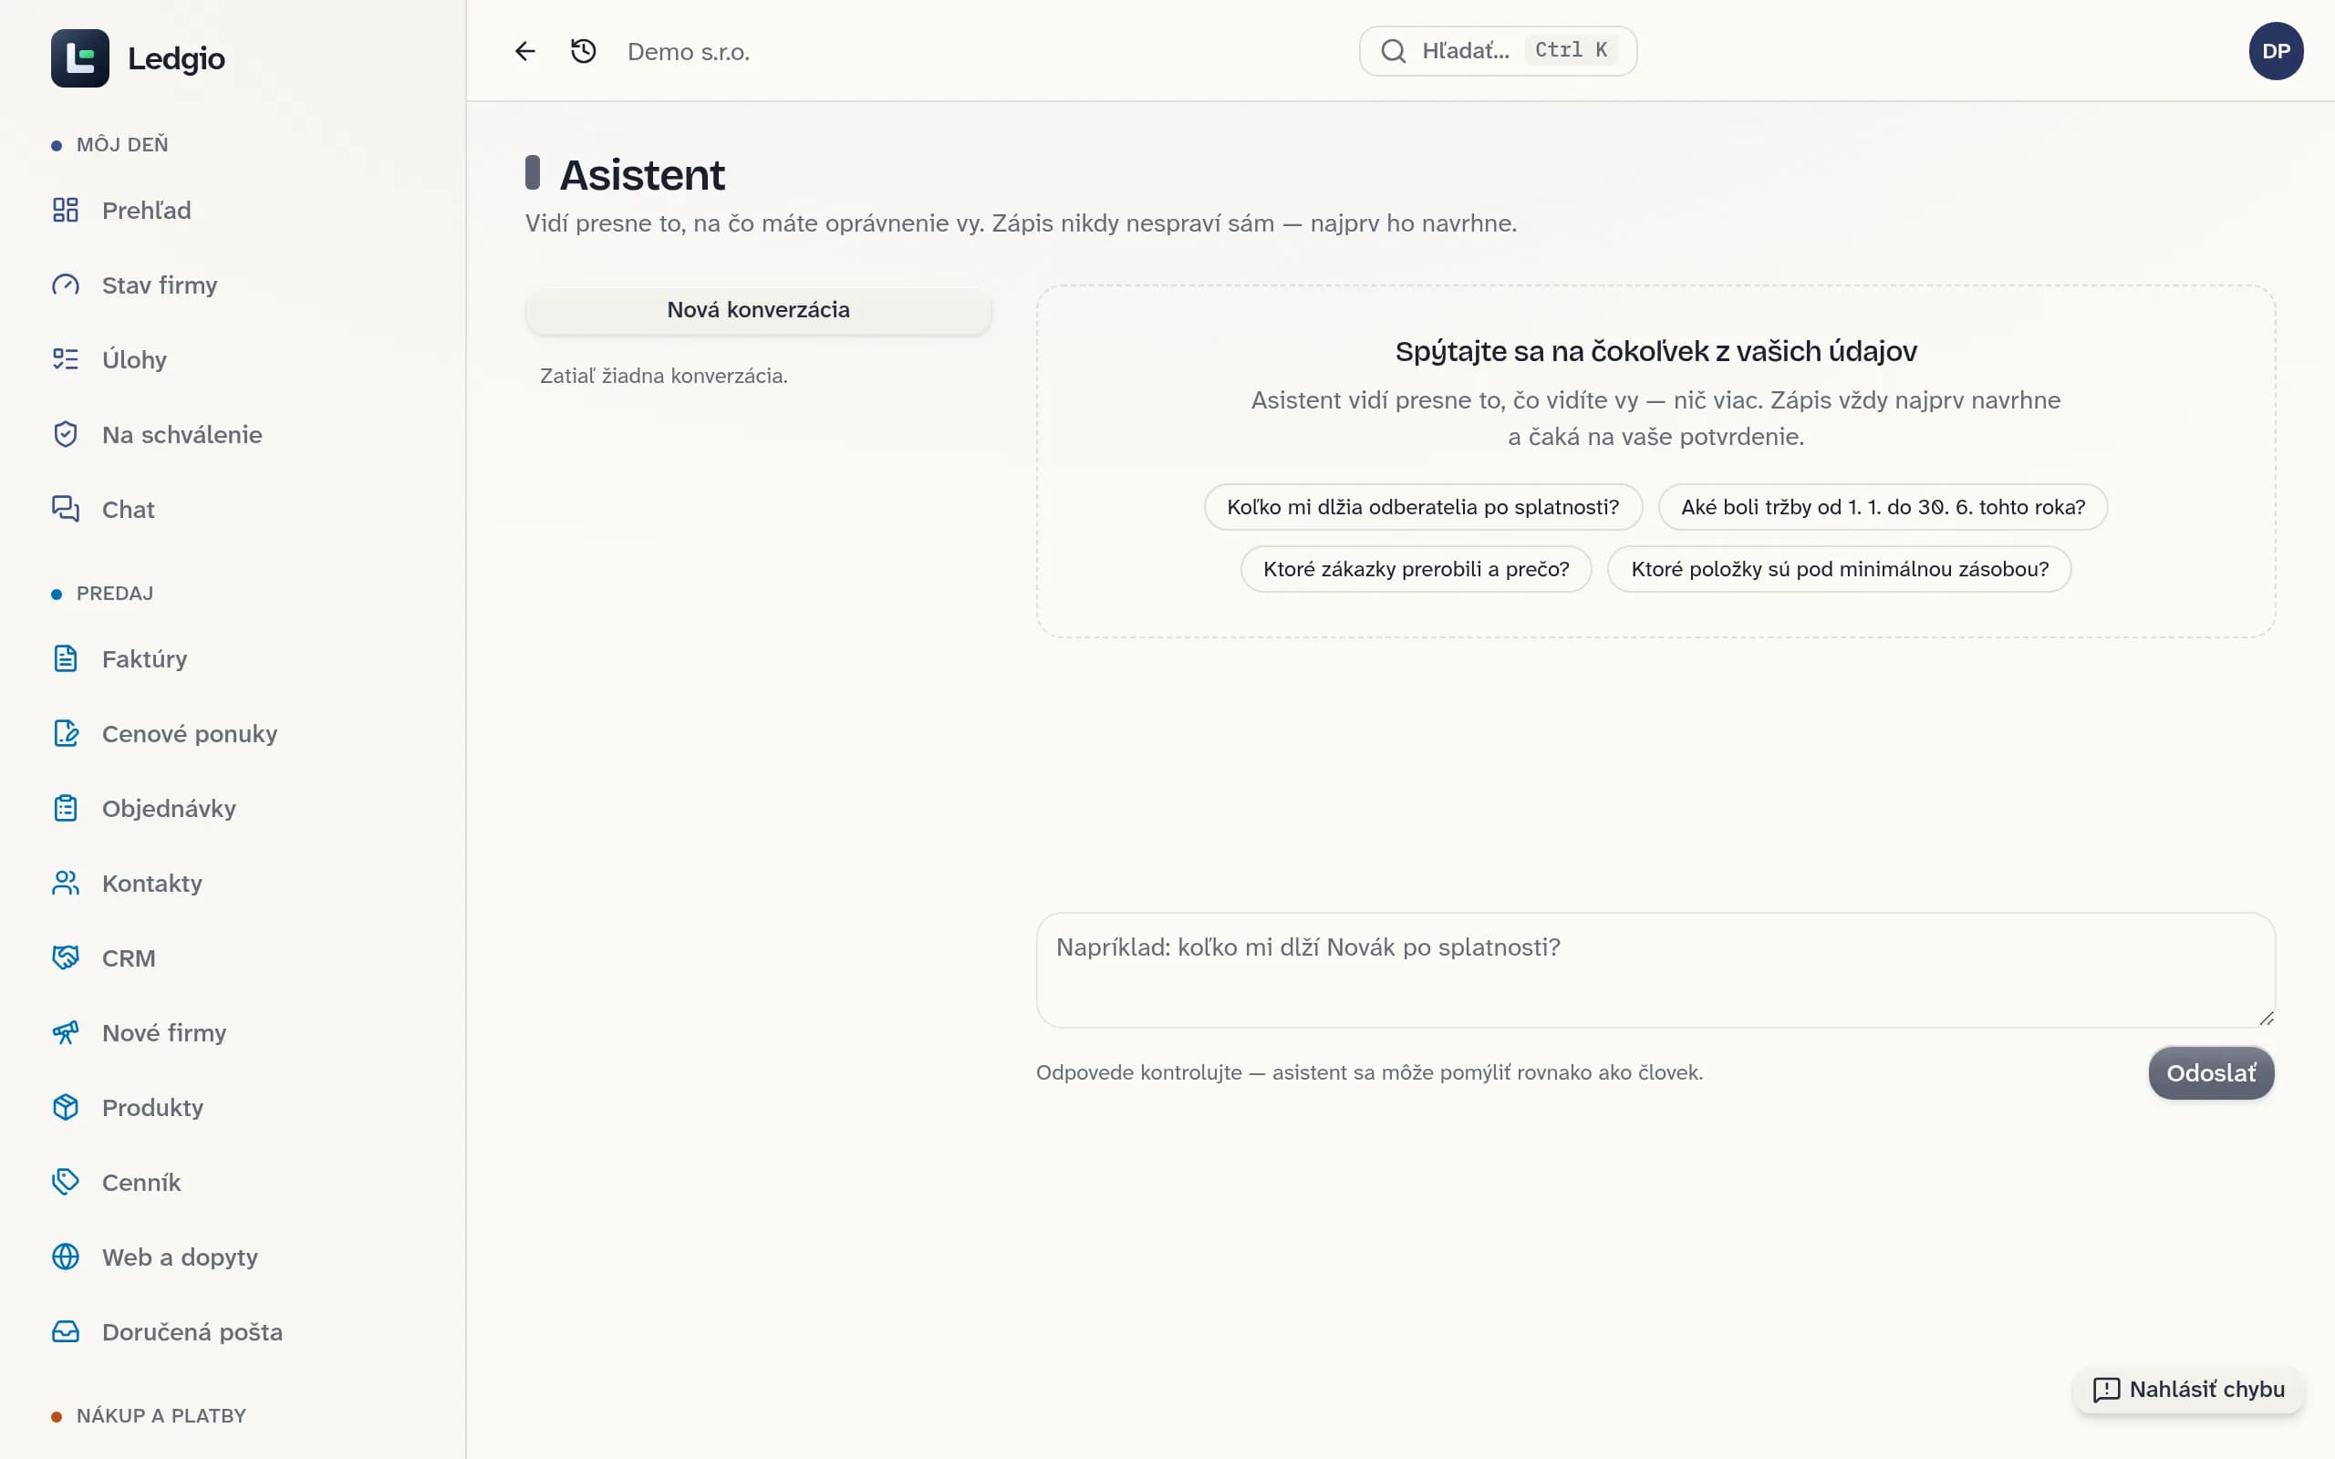
Task: Open Stav firmy gauge icon
Action: [66, 285]
